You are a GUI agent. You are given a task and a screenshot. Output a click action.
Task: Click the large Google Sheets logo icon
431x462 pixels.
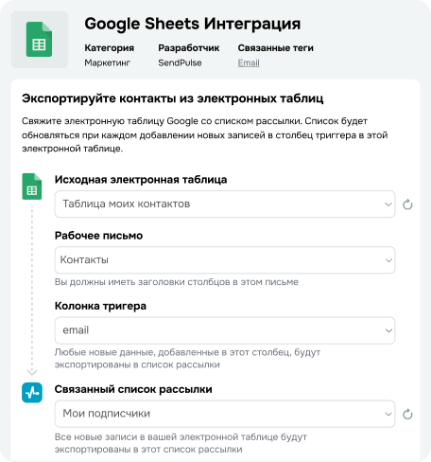(40, 40)
